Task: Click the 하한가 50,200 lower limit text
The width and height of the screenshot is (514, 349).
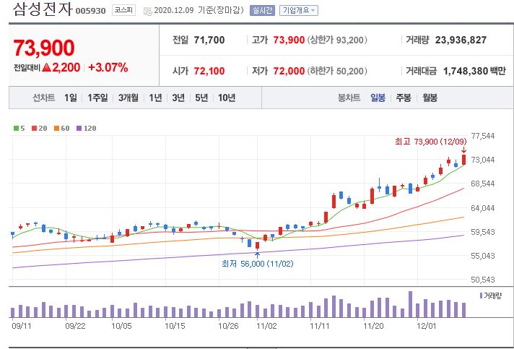Action: pos(337,71)
